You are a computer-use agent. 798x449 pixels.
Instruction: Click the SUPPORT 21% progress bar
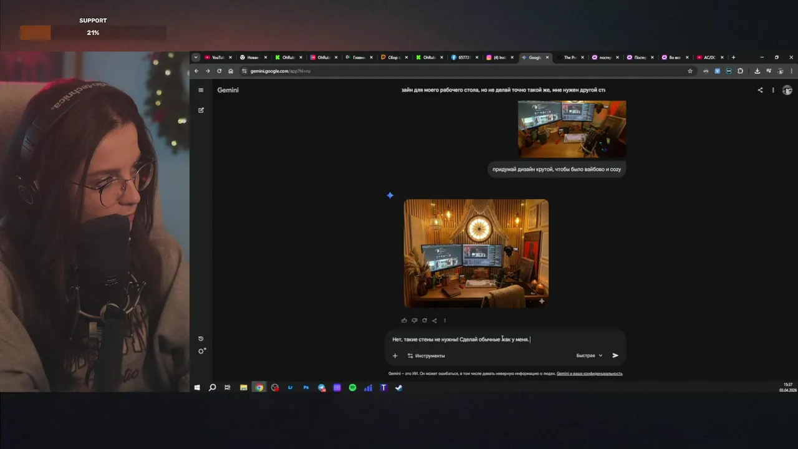coord(93,32)
